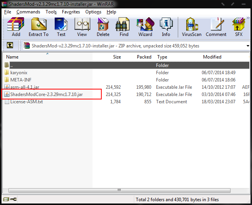This screenshot has width=252, height=205.
Task: Open the address bar dropdown arrow
Action: [x=248, y=46]
